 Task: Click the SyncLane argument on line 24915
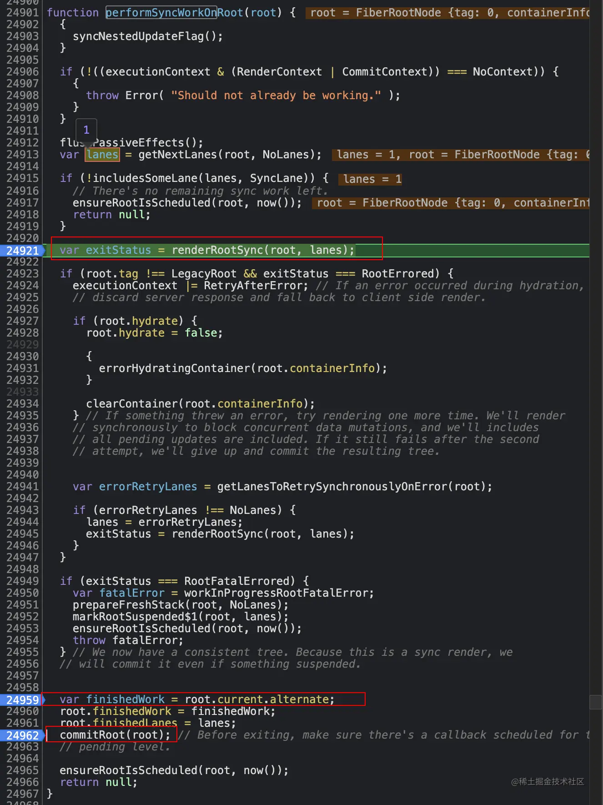point(276,178)
